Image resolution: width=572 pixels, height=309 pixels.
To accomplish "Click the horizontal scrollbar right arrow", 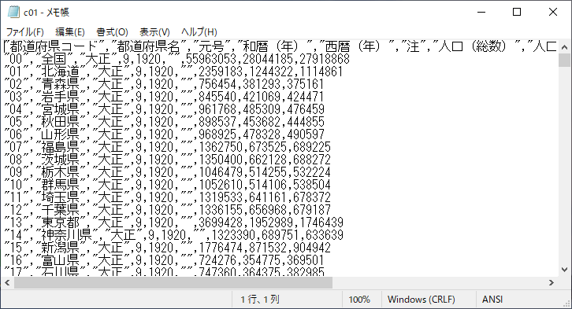I will pyautogui.click(x=552, y=282).
